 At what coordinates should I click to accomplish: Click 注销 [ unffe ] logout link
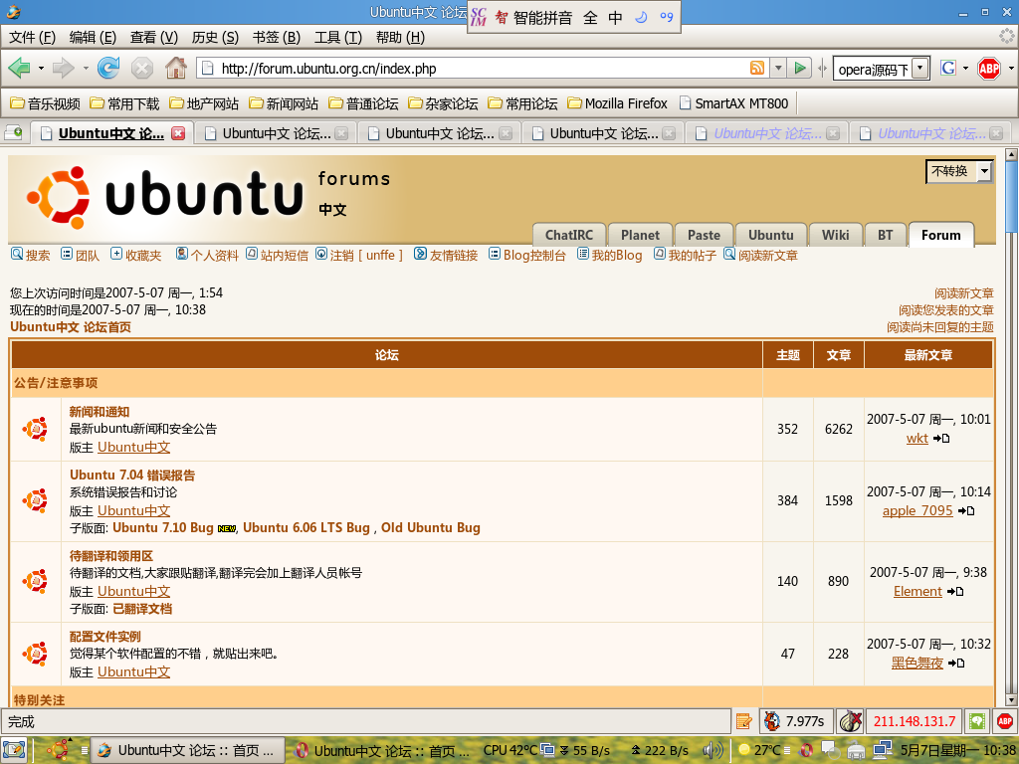click(359, 255)
